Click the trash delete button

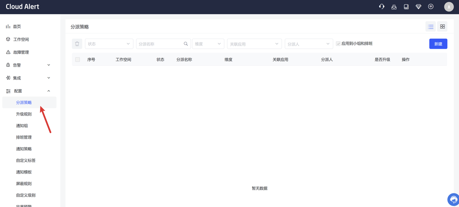point(77,44)
